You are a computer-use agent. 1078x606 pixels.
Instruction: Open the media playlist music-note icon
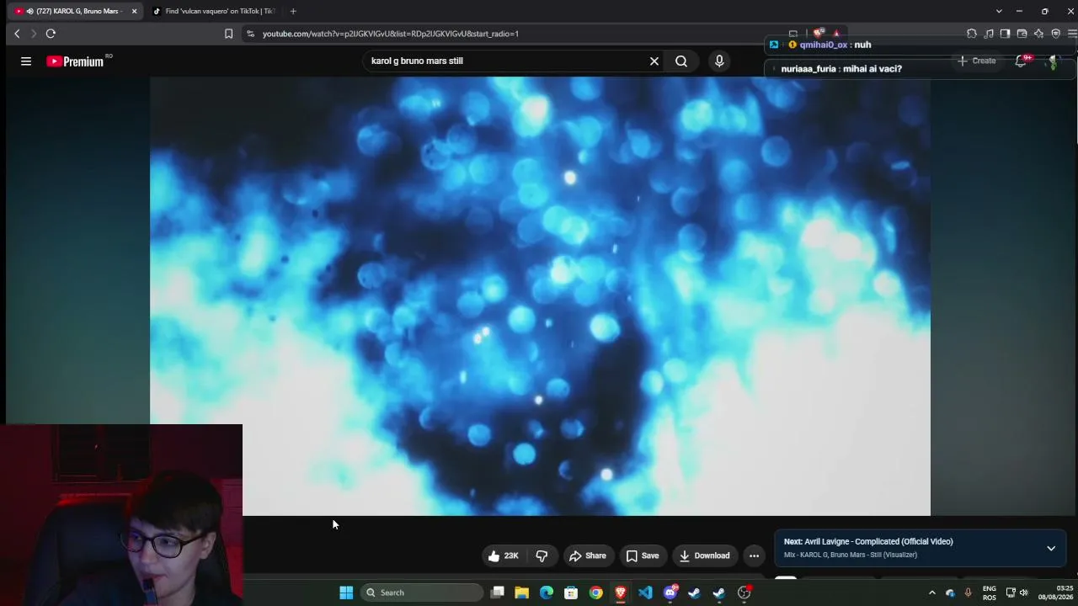[989, 34]
